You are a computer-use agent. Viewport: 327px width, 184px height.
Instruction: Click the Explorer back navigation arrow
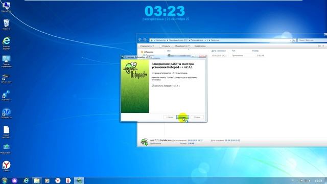[140, 40]
